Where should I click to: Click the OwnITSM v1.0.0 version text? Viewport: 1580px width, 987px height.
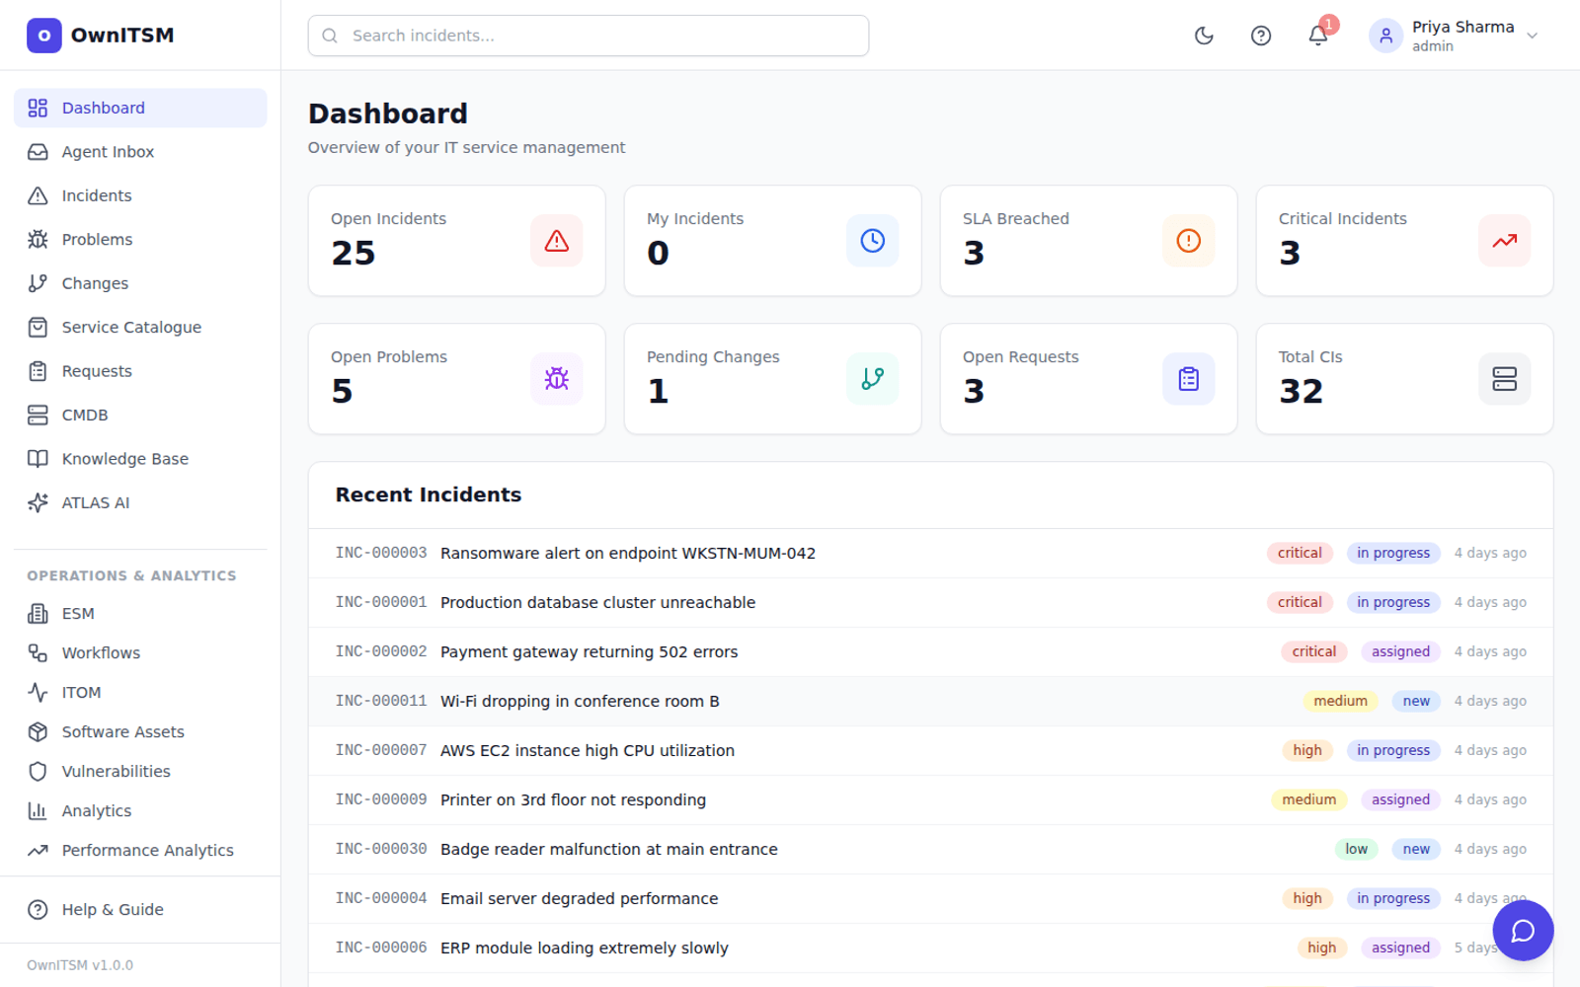pos(80,965)
